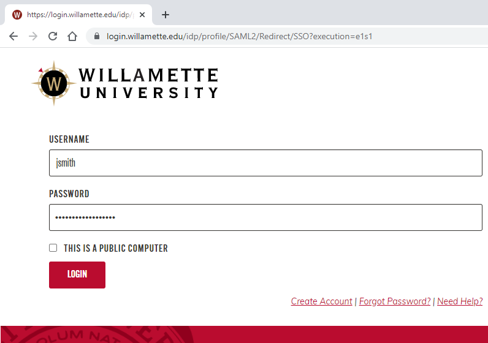View site info via the padlock icon
The width and height of the screenshot is (488, 343).
pyautogui.click(x=96, y=36)
